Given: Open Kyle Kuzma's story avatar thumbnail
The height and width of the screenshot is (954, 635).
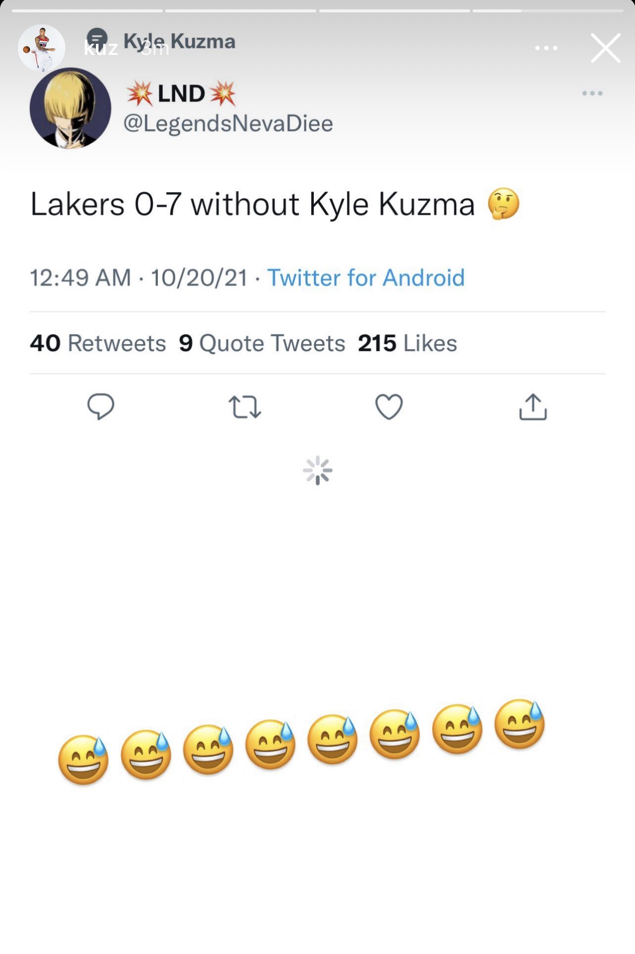Looking at the screenshot, I should pyautogui.click(x=42, y=48).
